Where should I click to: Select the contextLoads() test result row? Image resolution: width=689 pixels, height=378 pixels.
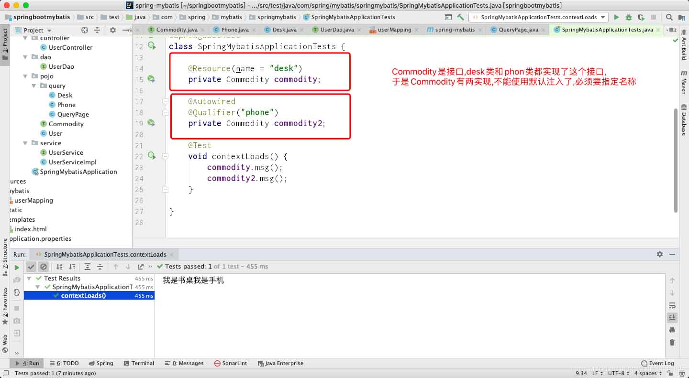coord(89,295)
